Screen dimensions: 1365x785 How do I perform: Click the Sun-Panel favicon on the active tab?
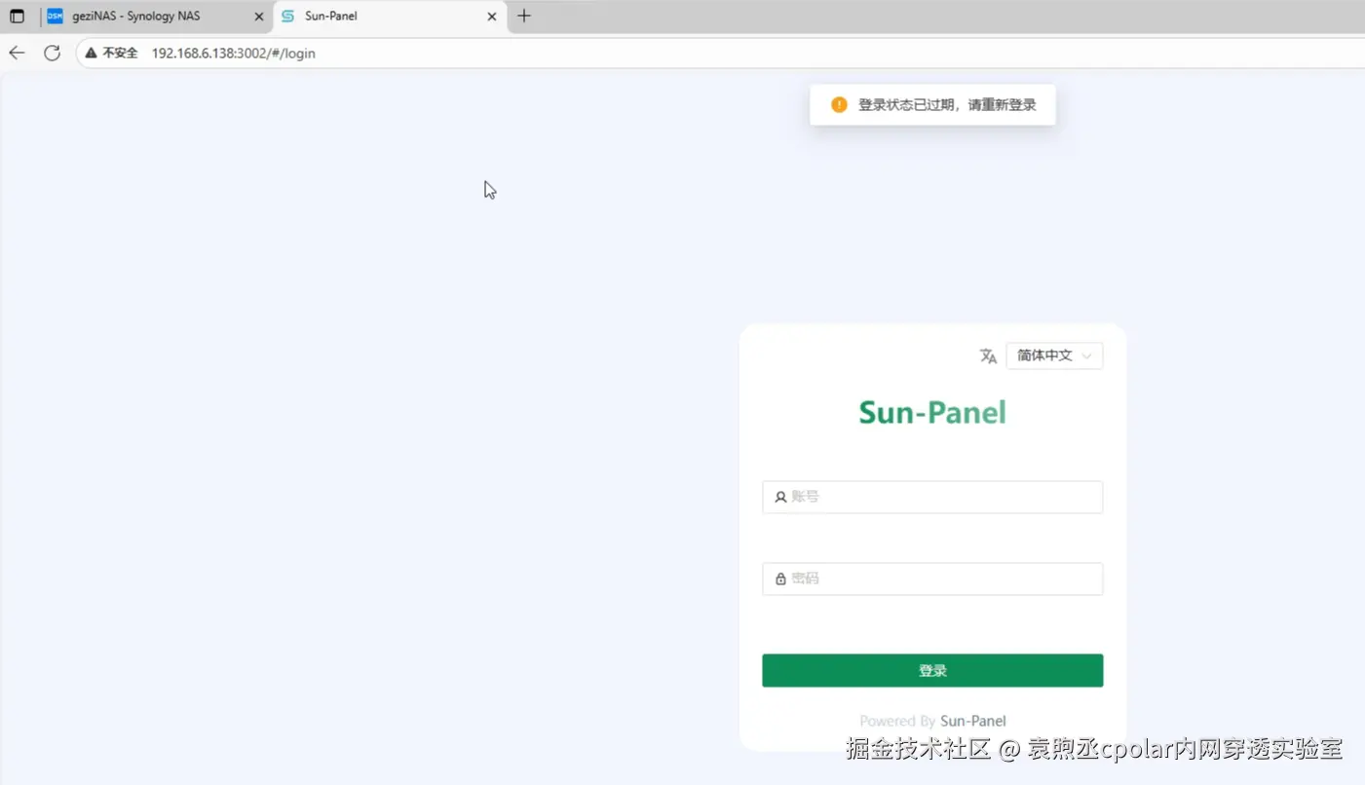pyautogui.click(x=287, y=17)
